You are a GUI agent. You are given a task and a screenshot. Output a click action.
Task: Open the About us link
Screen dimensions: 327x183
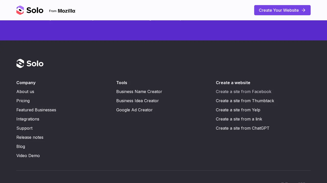click(25, 91)
